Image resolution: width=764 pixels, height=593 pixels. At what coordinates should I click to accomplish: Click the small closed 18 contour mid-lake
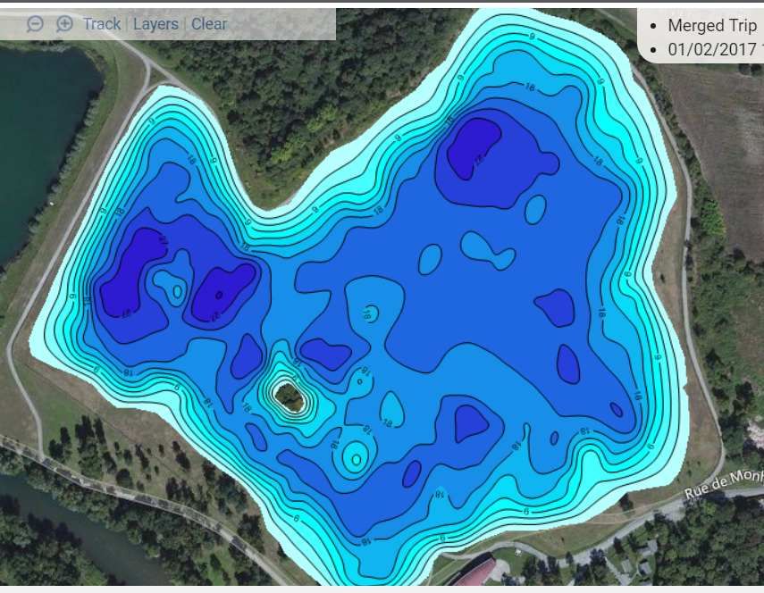[370, 314]
